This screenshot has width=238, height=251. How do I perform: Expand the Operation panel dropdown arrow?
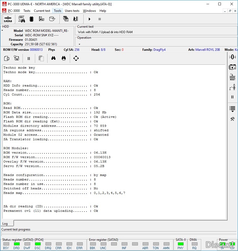pos(79,44)
